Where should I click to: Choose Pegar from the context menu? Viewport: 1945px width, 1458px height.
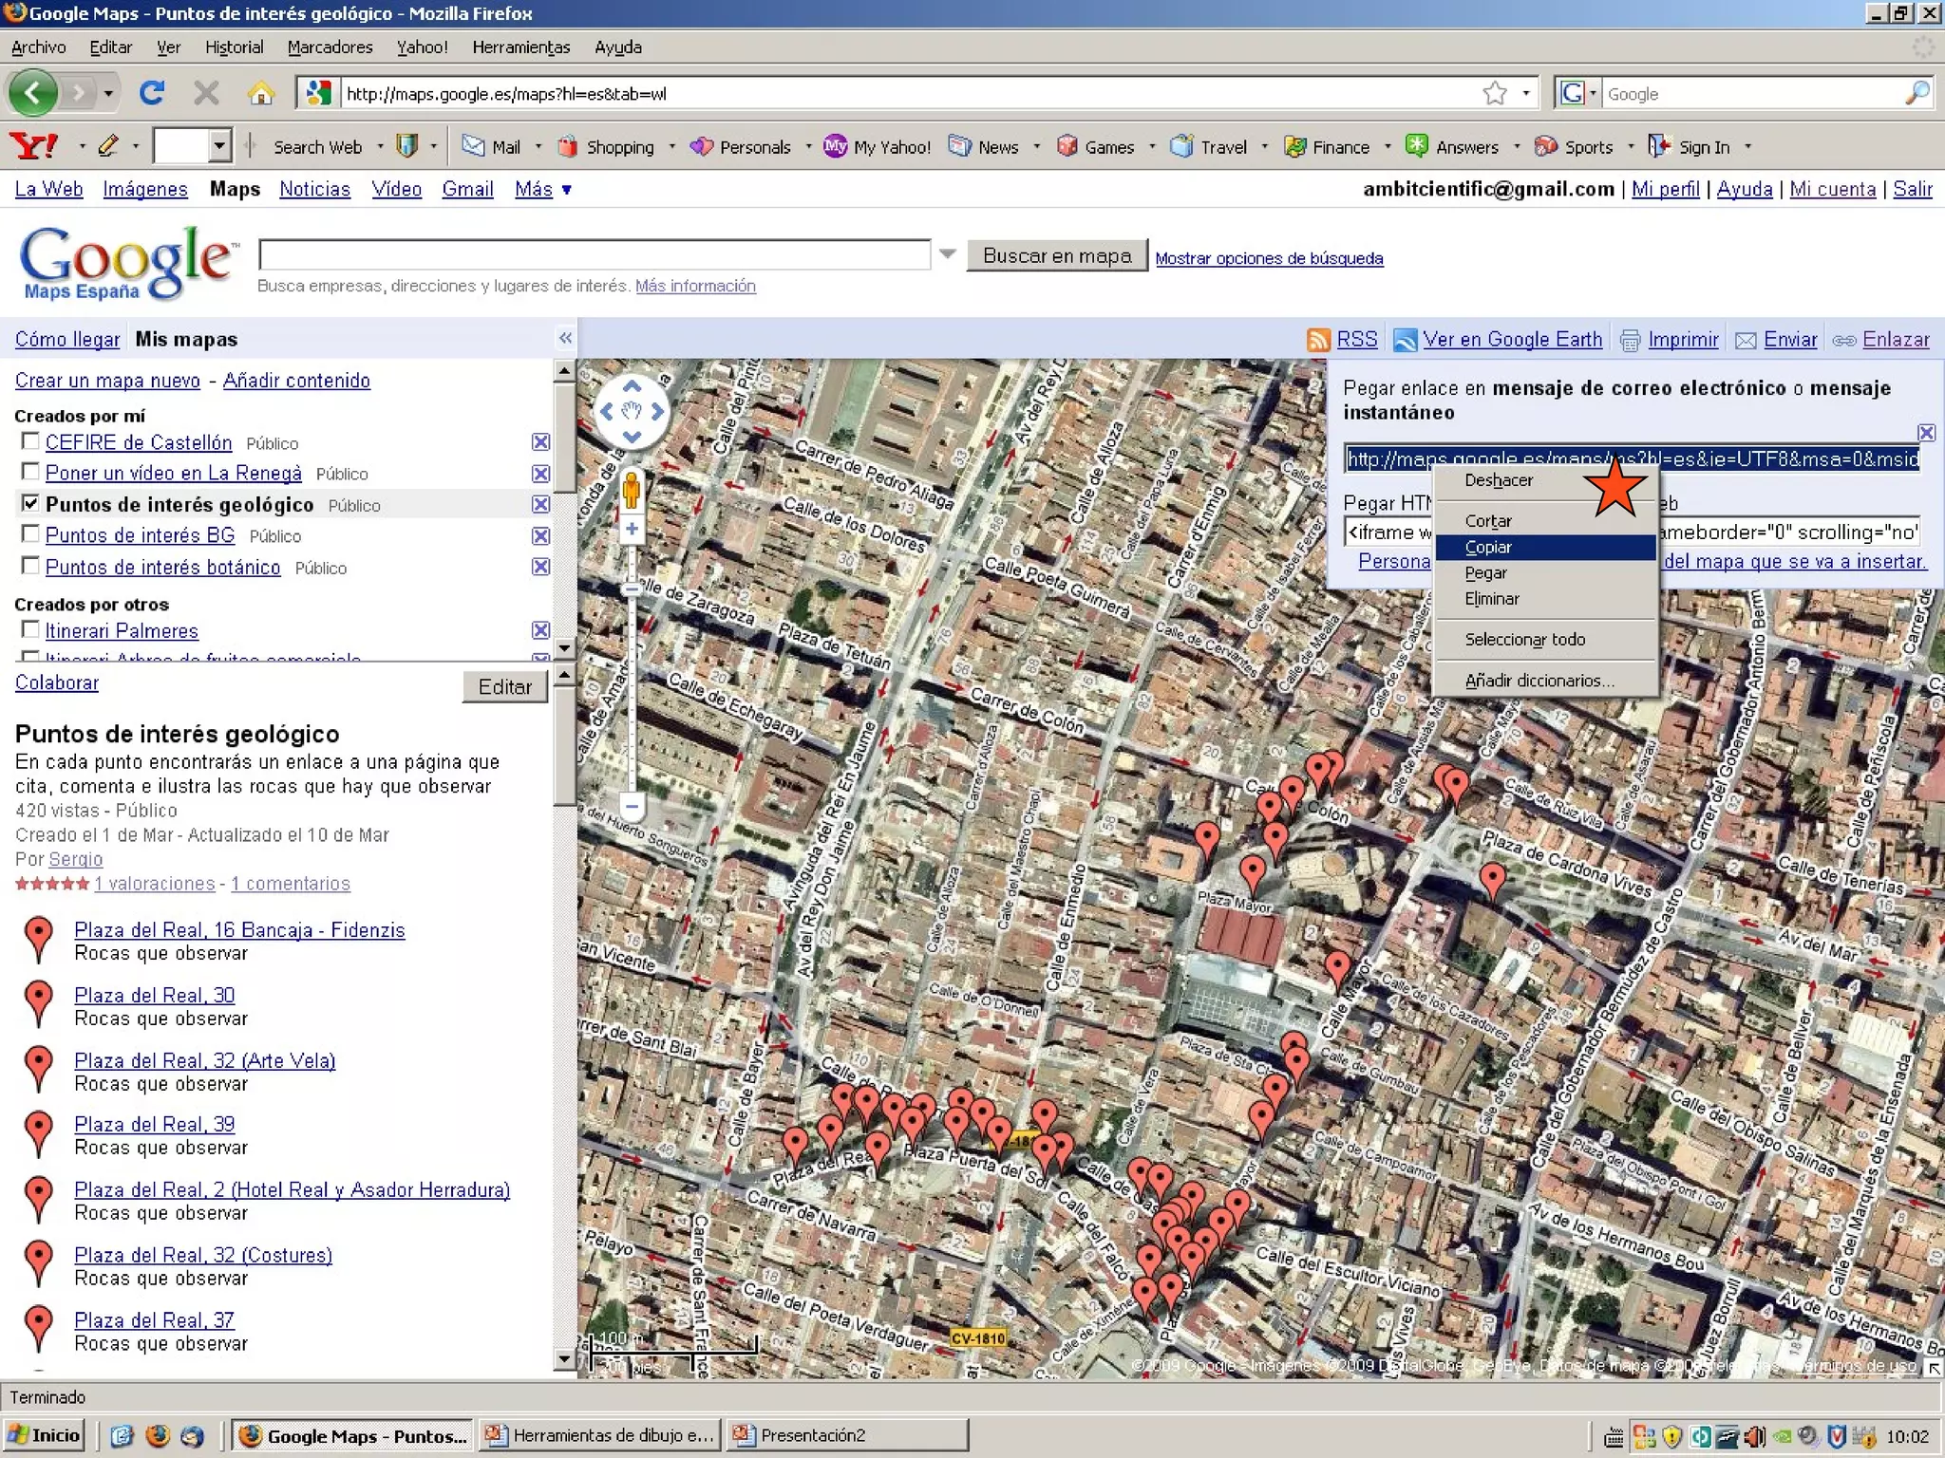[1545, 572]
